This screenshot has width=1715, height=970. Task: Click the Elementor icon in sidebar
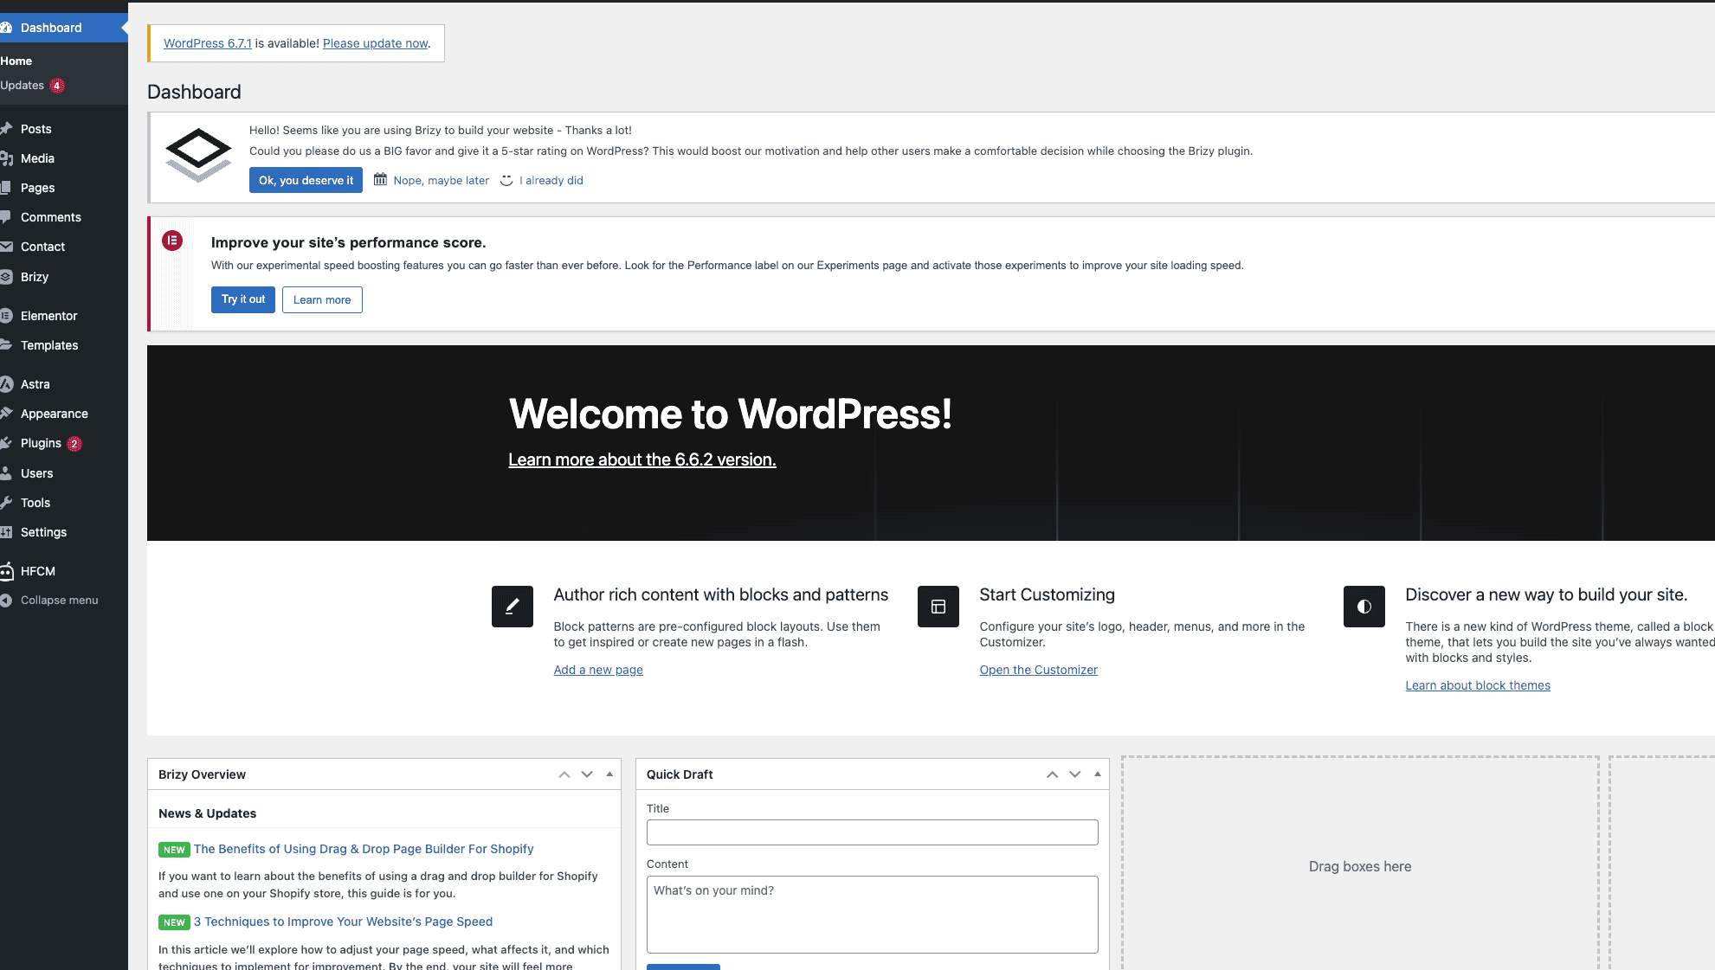click(9, 316)
